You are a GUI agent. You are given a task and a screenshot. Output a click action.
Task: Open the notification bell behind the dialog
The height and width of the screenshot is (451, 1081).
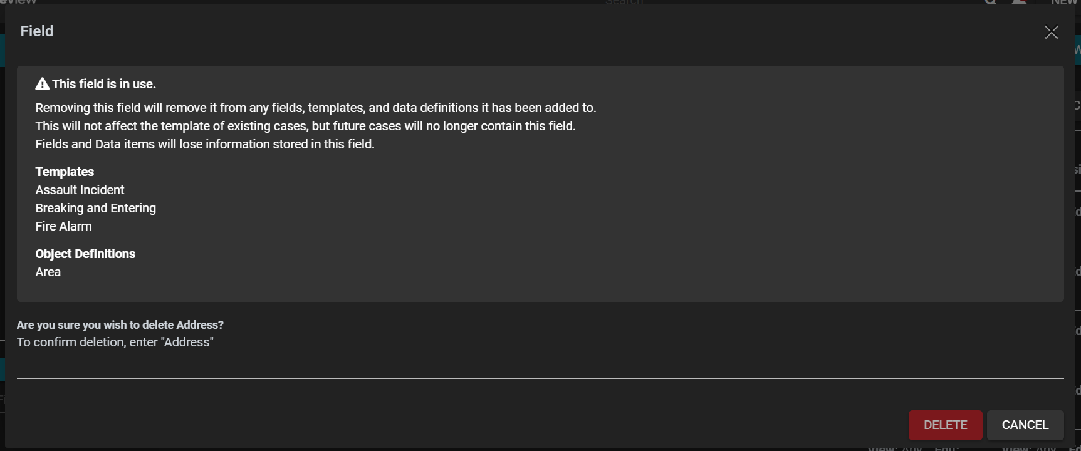(1019, 2)
